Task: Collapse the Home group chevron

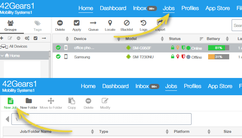Action: (x=2, y=56)
